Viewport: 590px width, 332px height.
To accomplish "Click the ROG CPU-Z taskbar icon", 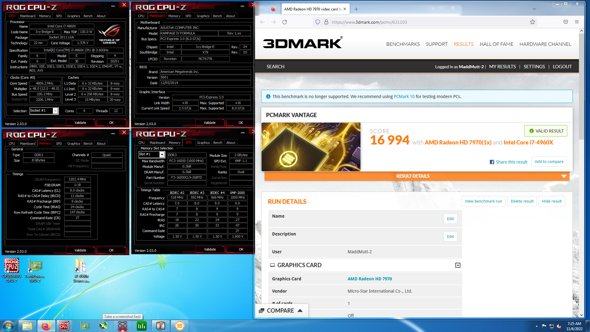I will click(x=64, y=326).
